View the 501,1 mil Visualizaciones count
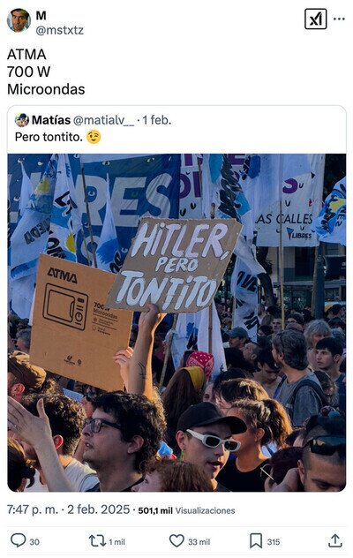The image size is (353, 558). tap(186, 510)
